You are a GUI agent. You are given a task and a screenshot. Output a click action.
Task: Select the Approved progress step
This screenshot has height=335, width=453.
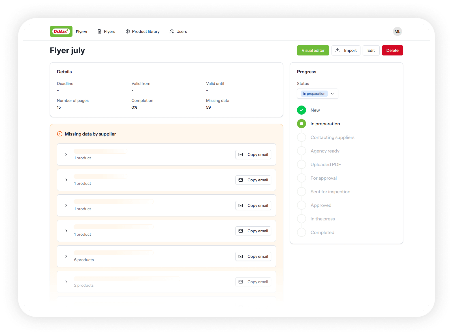pyautogui.click(x=314, y=205)
